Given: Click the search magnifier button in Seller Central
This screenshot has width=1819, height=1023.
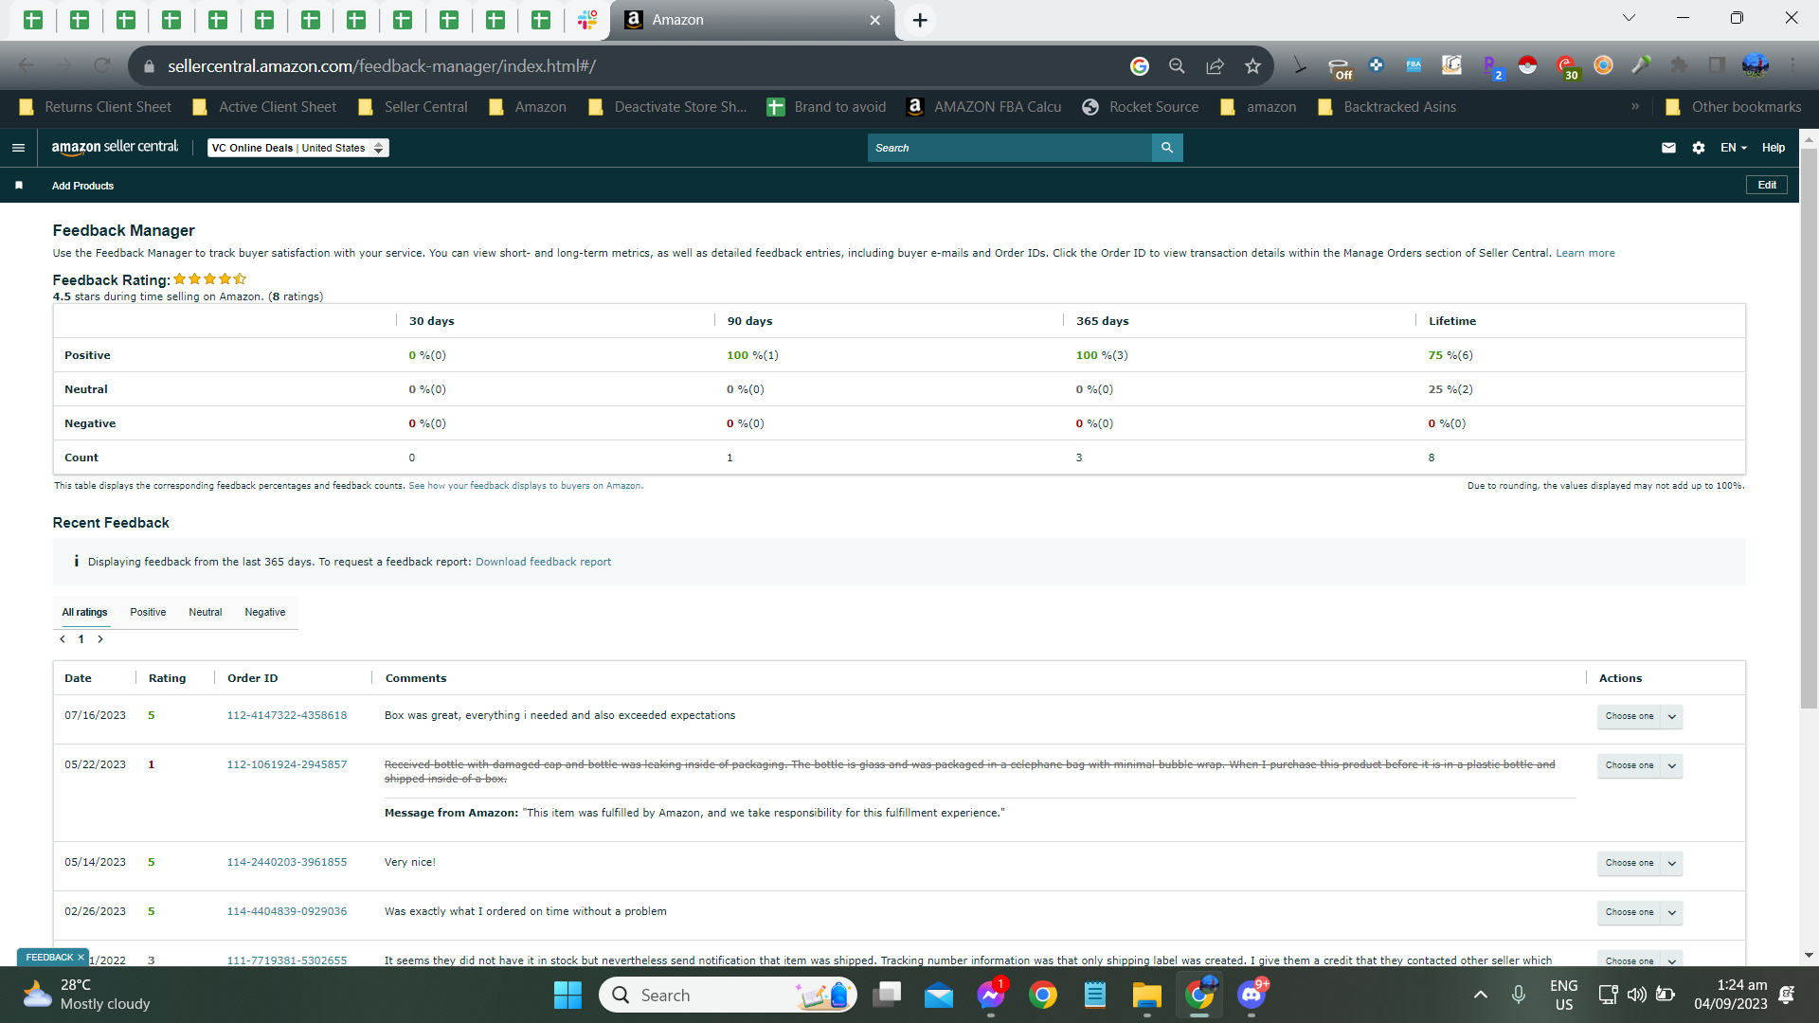Looking at the screenshot, I should [1167, 148].
